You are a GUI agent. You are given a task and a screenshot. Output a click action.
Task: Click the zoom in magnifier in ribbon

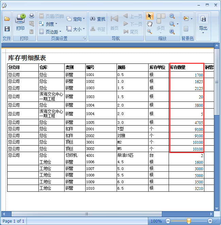tap(172, 31)
